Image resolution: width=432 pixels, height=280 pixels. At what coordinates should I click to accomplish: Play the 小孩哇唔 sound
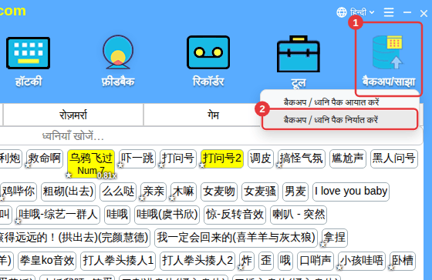coord(362,261)
